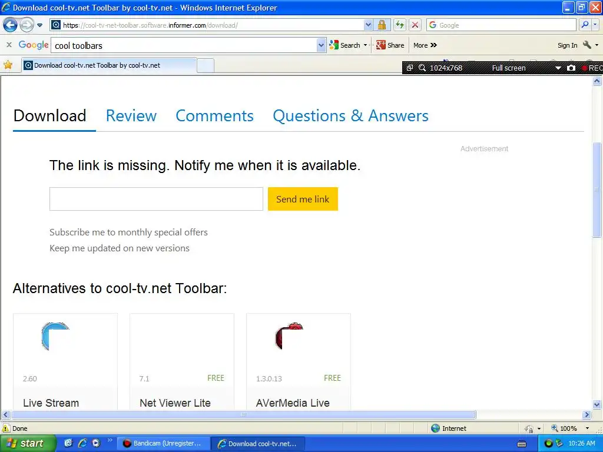Switch to the Review tab
The height and width of the screenshot is (452, 603).
click(131, 116)
